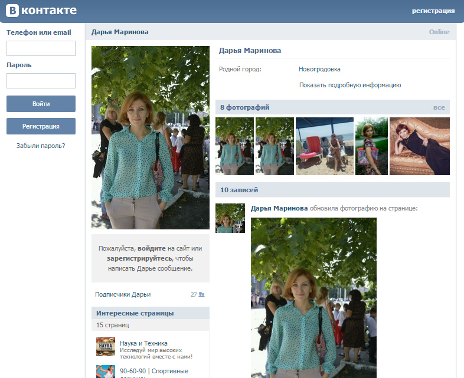This screenshot has width=464, height=378.
Task: Show all photos via the все link
Action: pyautogui.click(x=439, y=107)
